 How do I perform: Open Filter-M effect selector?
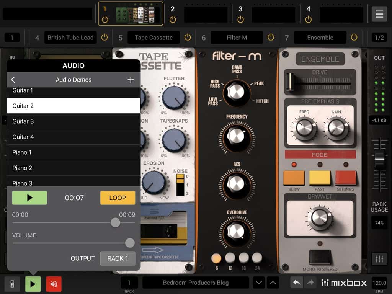(x=237, y=38)
